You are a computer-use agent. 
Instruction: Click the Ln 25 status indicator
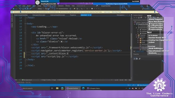[116, 80]
